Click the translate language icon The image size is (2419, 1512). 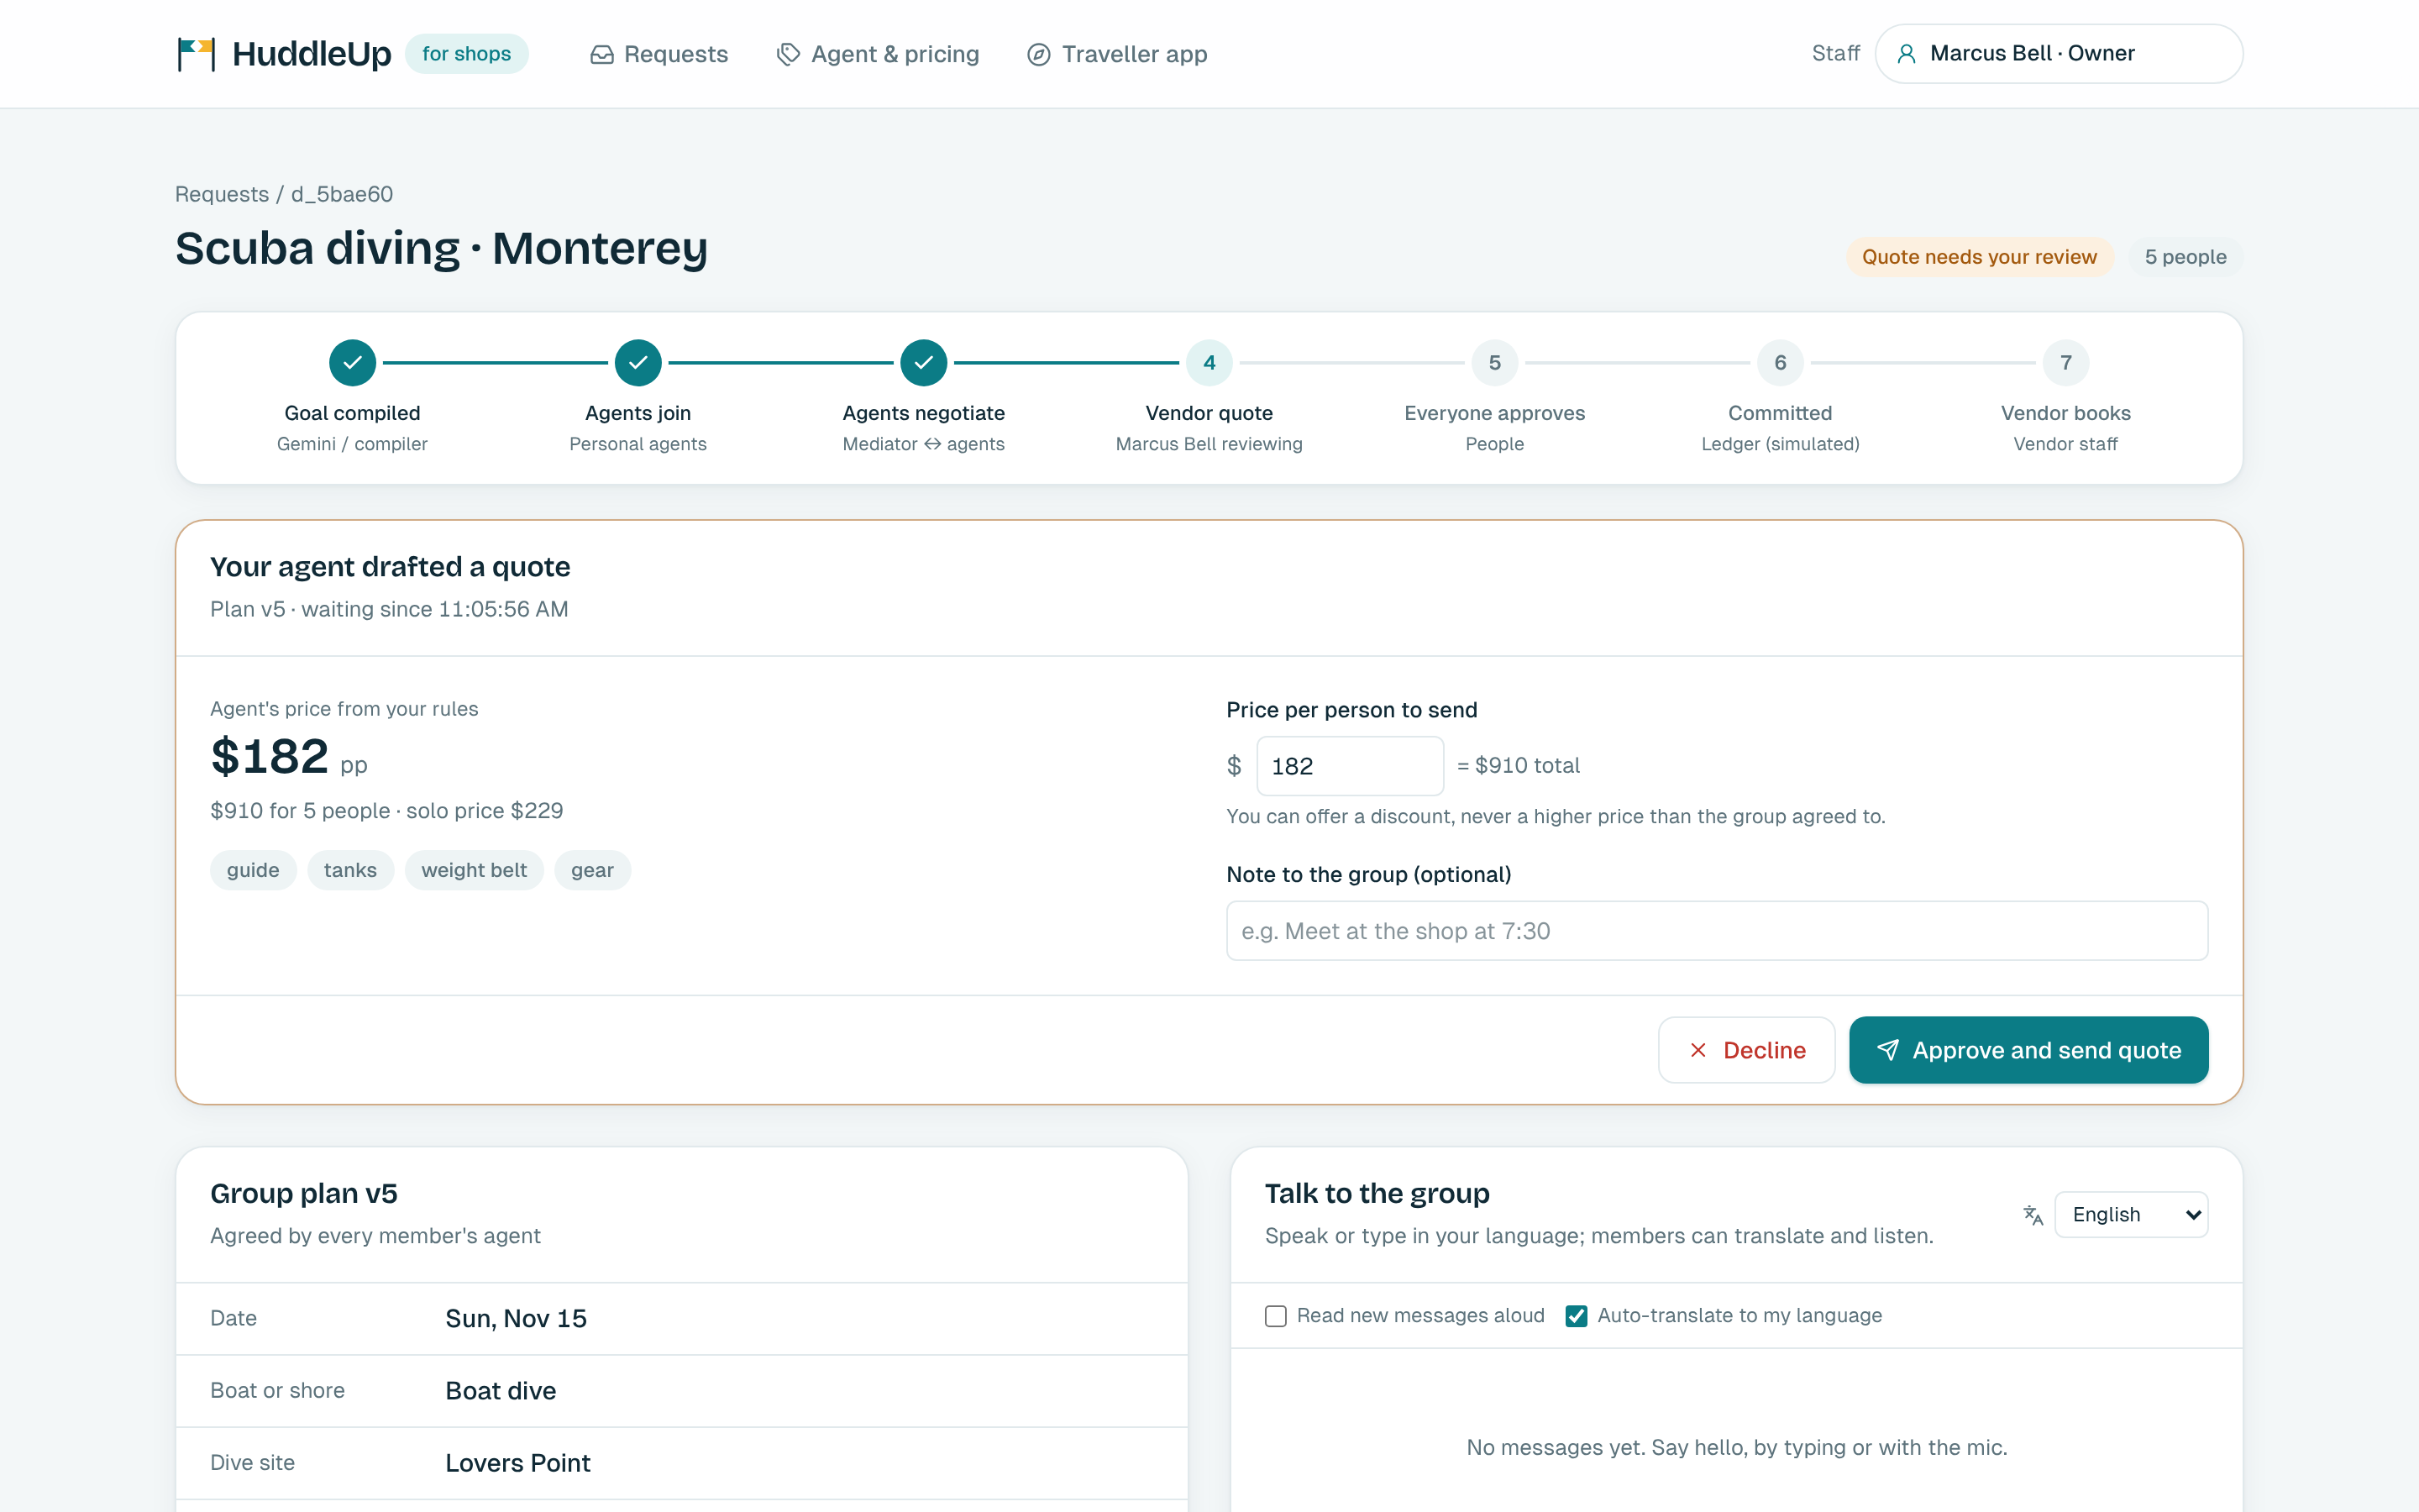pyautogui.click(x=2032, y=1215)
